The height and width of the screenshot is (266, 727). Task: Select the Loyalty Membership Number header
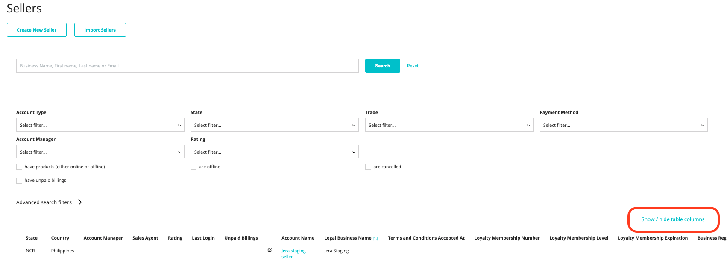(507, 238)
